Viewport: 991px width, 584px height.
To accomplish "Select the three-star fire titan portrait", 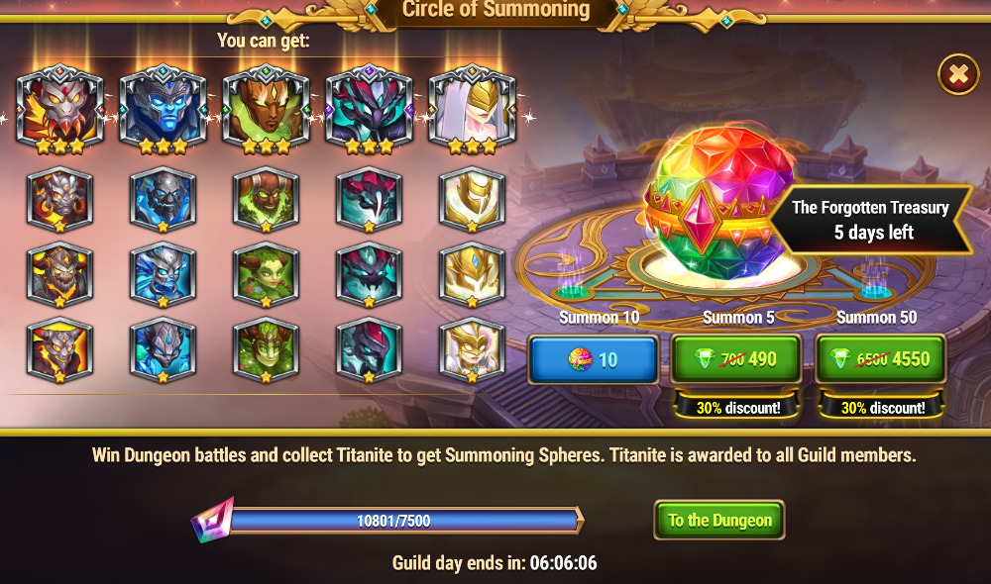I will tap(60, 109).
